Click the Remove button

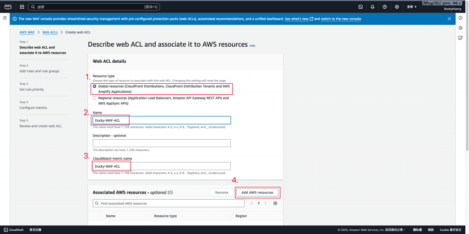tap(222, 192)
